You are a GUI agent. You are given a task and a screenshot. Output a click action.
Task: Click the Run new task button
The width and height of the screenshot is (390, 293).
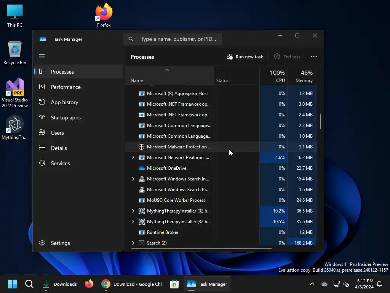click(245, 57)
